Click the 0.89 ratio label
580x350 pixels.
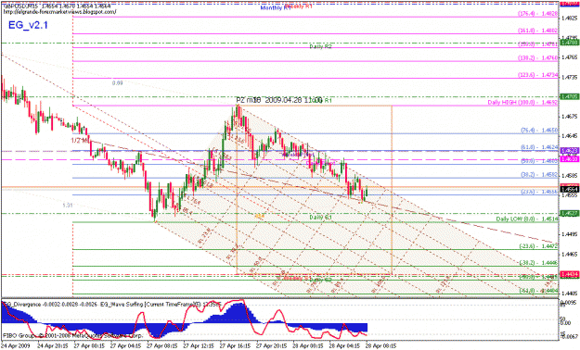(117, 83)
